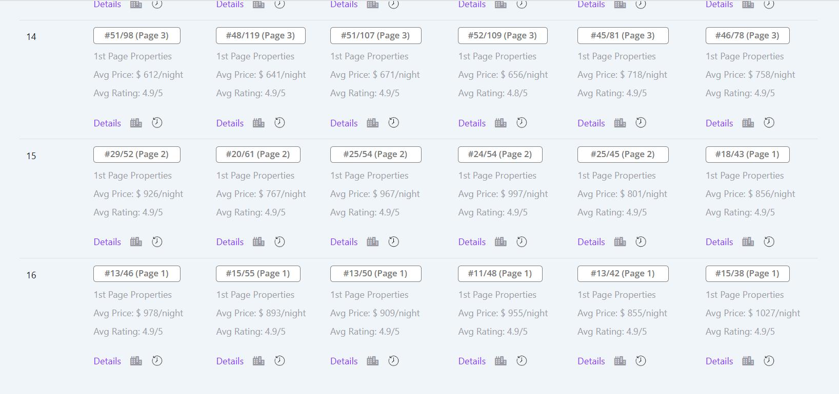Click the #15/55 (Page 1) rank badge
The height and width of the screenshot is (394, 839).
(x=258, y=274)
